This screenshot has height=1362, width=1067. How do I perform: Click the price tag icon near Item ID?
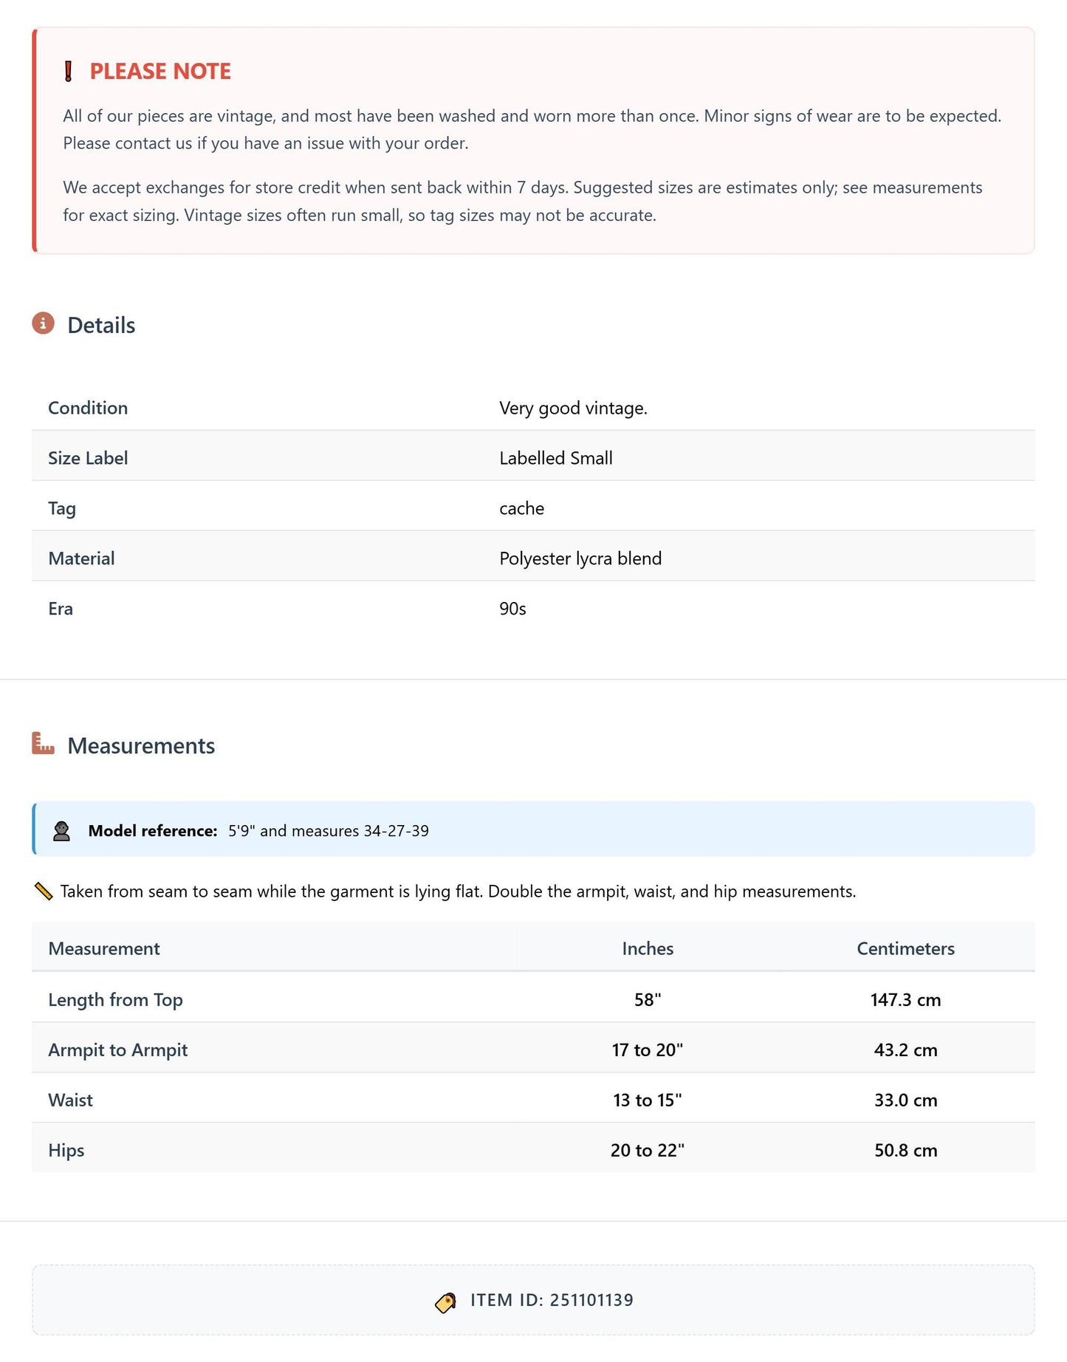[445, 1302]
